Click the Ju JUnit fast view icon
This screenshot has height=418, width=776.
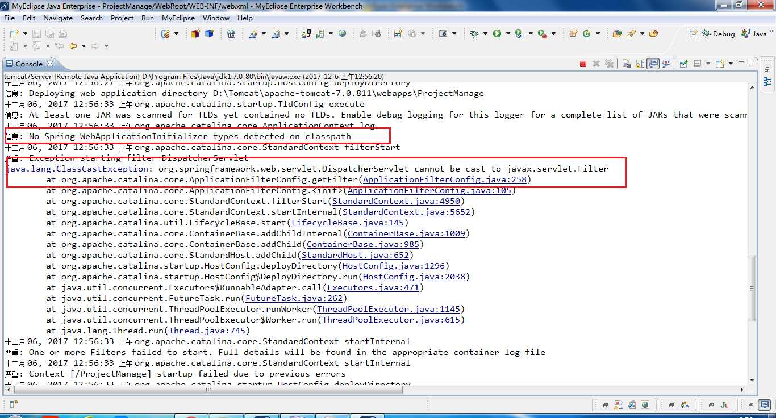[724, 405]
